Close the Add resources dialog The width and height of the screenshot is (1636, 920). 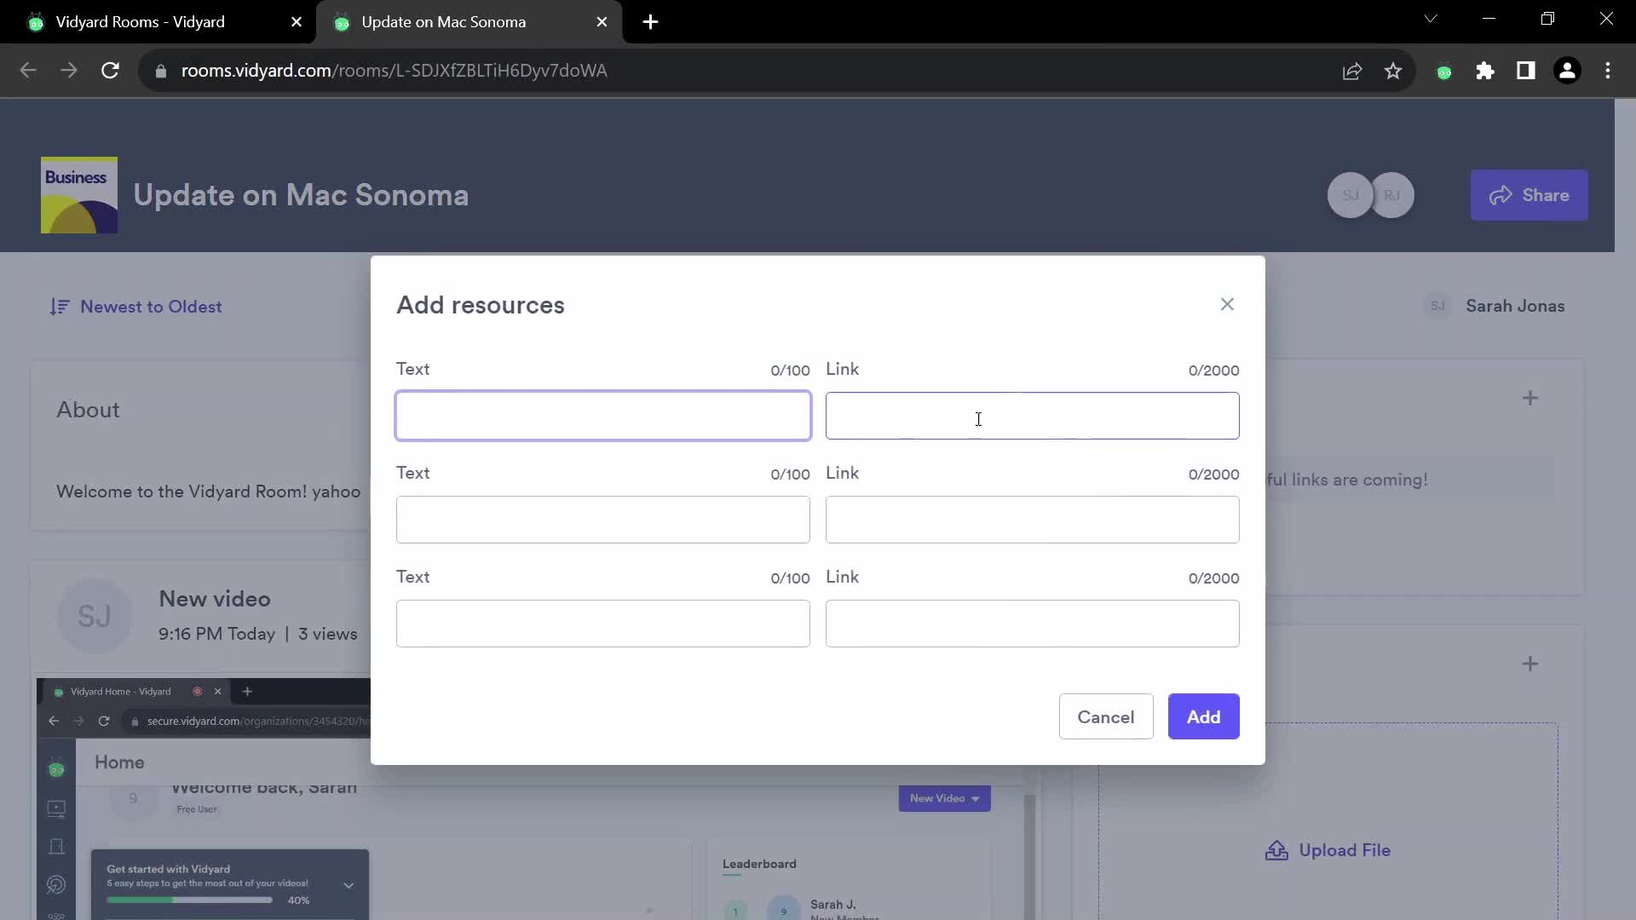pos(1227,304)
